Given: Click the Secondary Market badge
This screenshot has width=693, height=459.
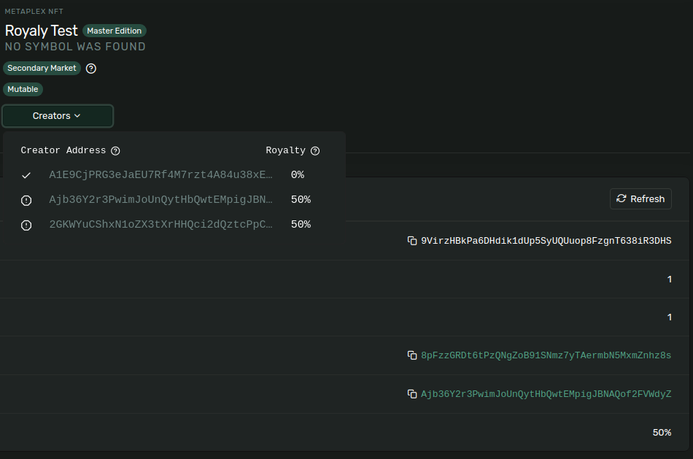Looking at the screenshot, I should tap(42, 68).
